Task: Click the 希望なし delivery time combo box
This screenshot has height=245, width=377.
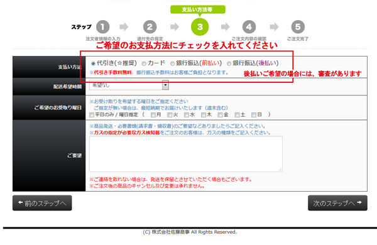Action: coord(129,85)
